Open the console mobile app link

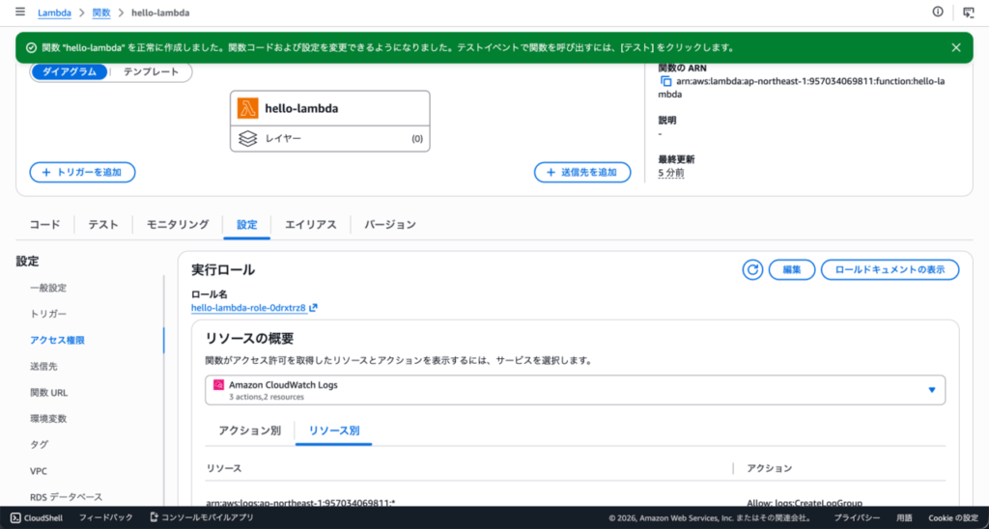(x=201, y=517)
